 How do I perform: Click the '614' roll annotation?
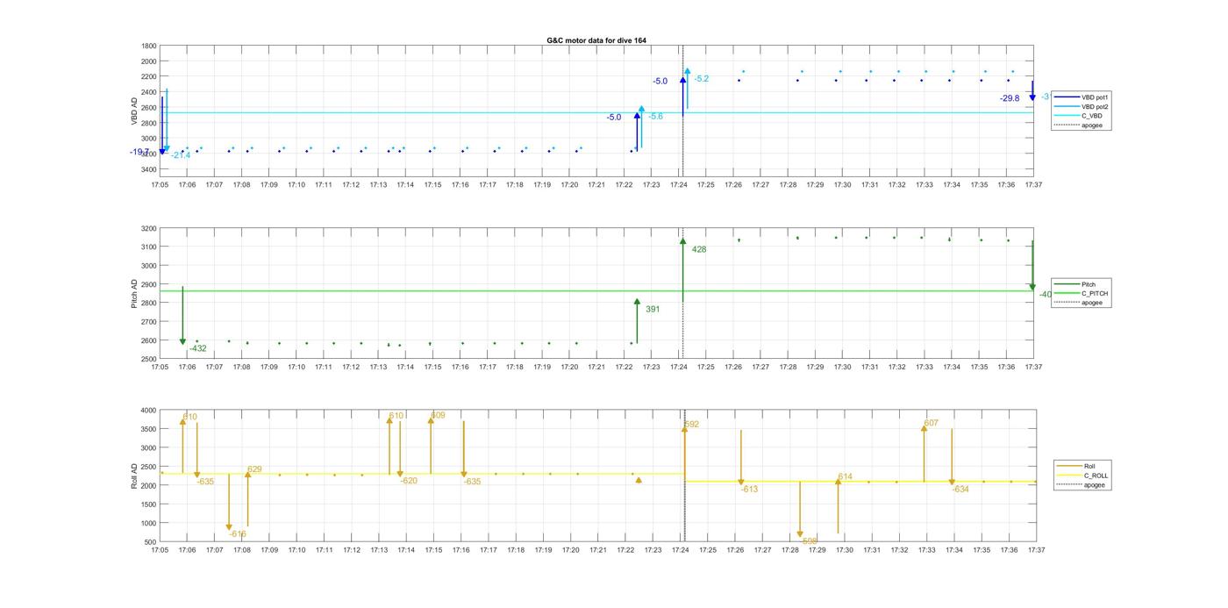(x=845, y=477)
